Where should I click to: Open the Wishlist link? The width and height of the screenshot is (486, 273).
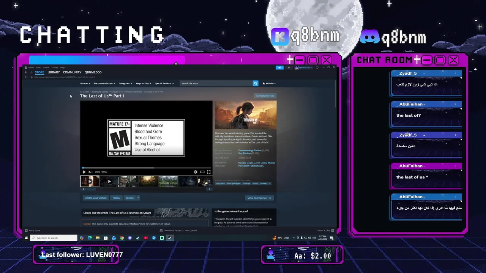point(269,83)
